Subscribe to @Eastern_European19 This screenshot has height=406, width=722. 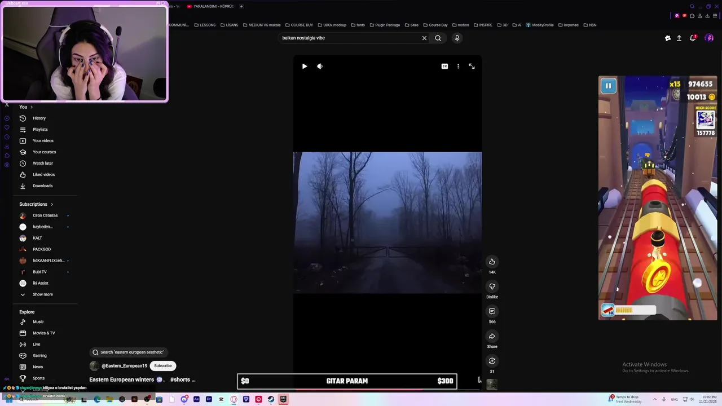pyautogui.click(x=163, y=365)
